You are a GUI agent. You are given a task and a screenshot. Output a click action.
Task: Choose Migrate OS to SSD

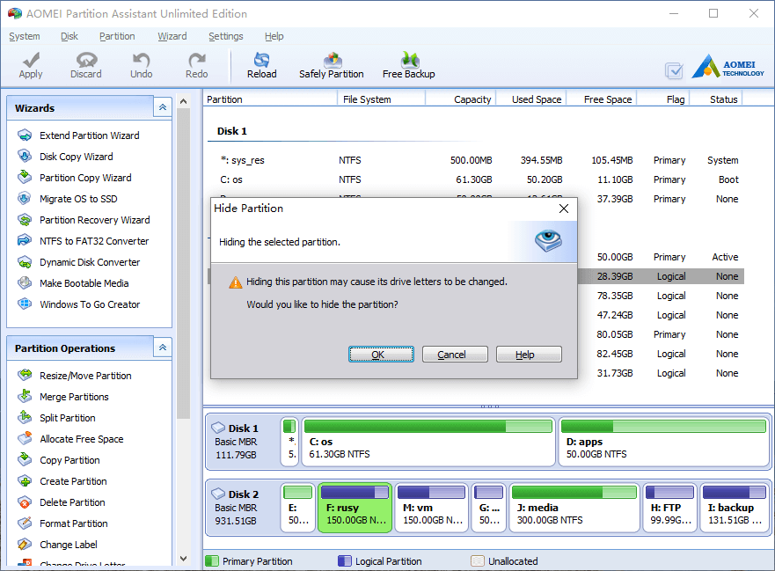pos(78,199)
